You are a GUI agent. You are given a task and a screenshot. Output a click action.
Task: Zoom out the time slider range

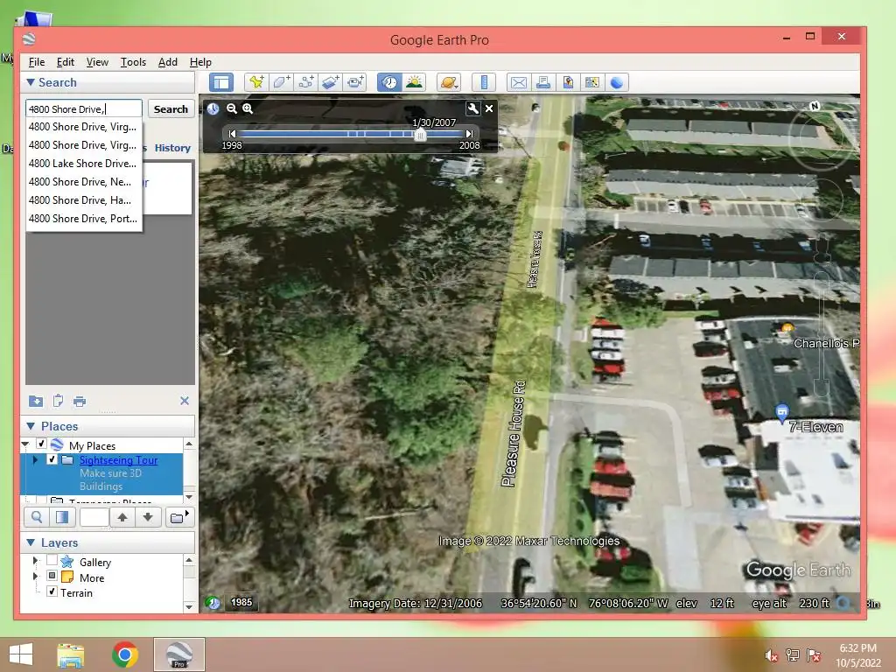coord(231,108)
